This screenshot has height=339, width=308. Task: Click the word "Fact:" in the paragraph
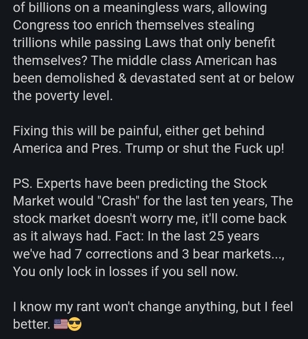click(129, 236)
